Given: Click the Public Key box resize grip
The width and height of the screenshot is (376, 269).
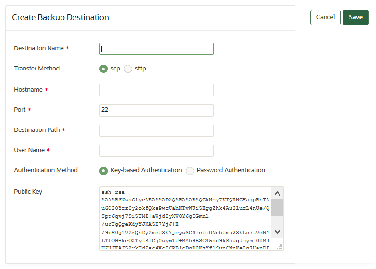Looking at the screenshot, I should 279,247.
